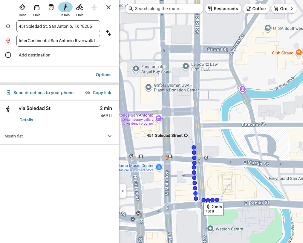Open UTSA Southwest school pin

click(x=267, y=28)
